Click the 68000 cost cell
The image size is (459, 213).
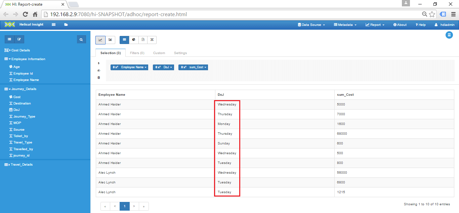(394, 134)
